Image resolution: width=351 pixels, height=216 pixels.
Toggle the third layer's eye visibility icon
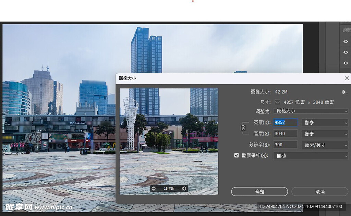tap(346, 63)
